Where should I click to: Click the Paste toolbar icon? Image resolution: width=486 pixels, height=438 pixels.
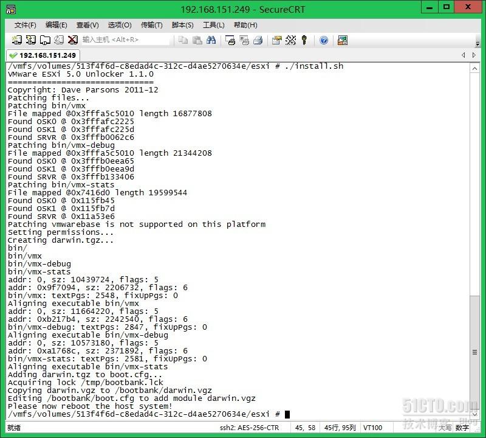(x=197, y=40)
